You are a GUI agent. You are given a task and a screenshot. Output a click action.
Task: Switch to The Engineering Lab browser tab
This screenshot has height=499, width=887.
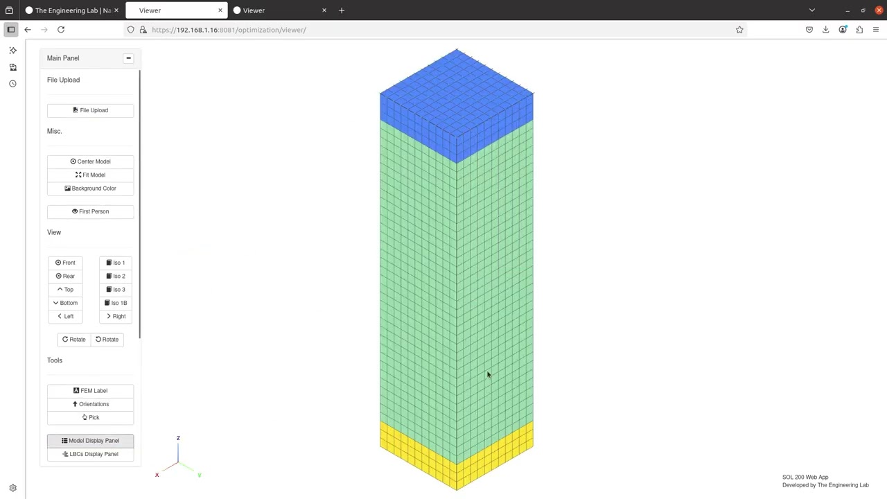[x=72, y=10]
